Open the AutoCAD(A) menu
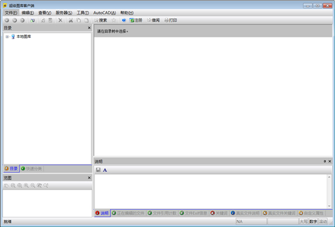The width and height of the screenshot is (335, 227). pyautogui.click(x=104, y=12)
